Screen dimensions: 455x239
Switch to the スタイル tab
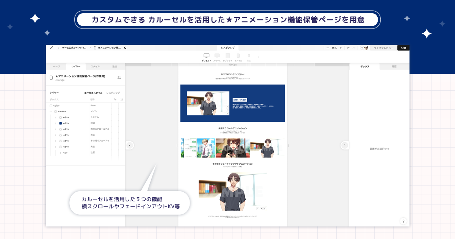point(95,66)
